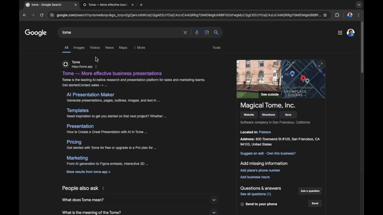383x215 pixels.
Task: Start voice search with the microphone icon
Action: tap(197, 32)
